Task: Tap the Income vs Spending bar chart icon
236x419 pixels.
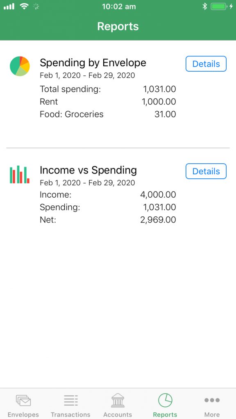Action: point(20,174)
